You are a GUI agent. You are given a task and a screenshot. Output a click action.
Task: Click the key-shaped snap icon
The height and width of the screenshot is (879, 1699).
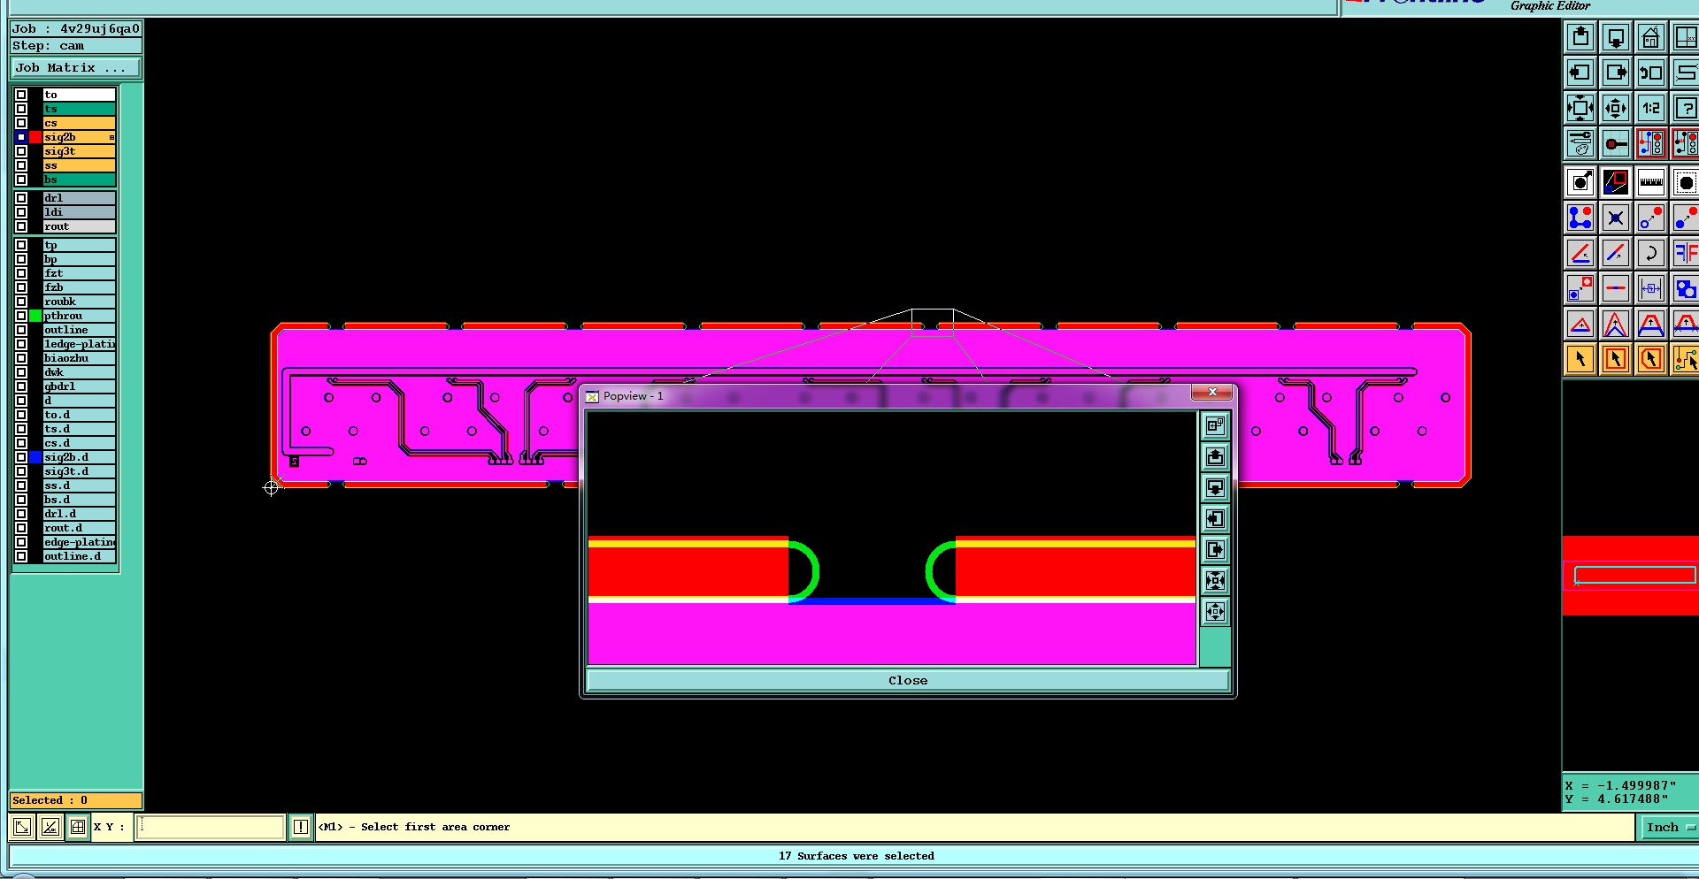tap(1616, 143)
